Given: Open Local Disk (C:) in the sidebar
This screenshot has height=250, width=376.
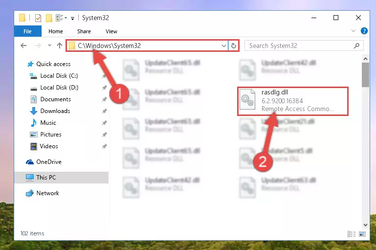Looking at the screenshot, I should (59, 76).
